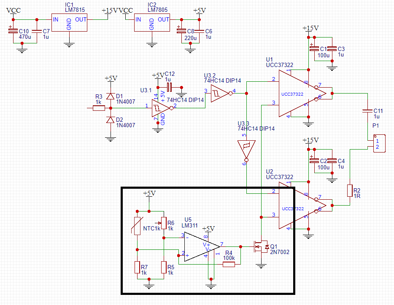The image size is (394, 305).
Task: Click the U3.1 Schmitt inverter symbol
Action: pos(159,108)
